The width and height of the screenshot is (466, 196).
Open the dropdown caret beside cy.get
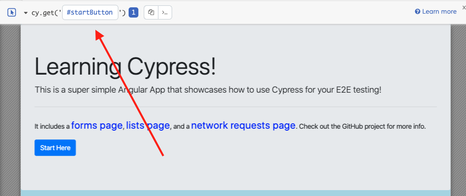[25, 13]
